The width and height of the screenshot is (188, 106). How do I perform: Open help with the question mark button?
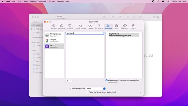point(140,92)
